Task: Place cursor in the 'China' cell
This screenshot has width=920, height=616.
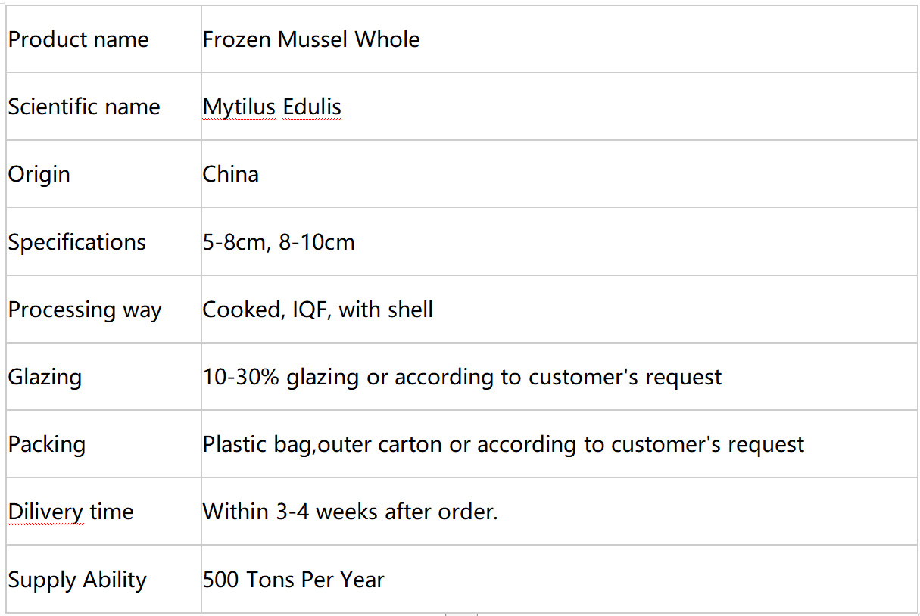Action: pos(559,174)
